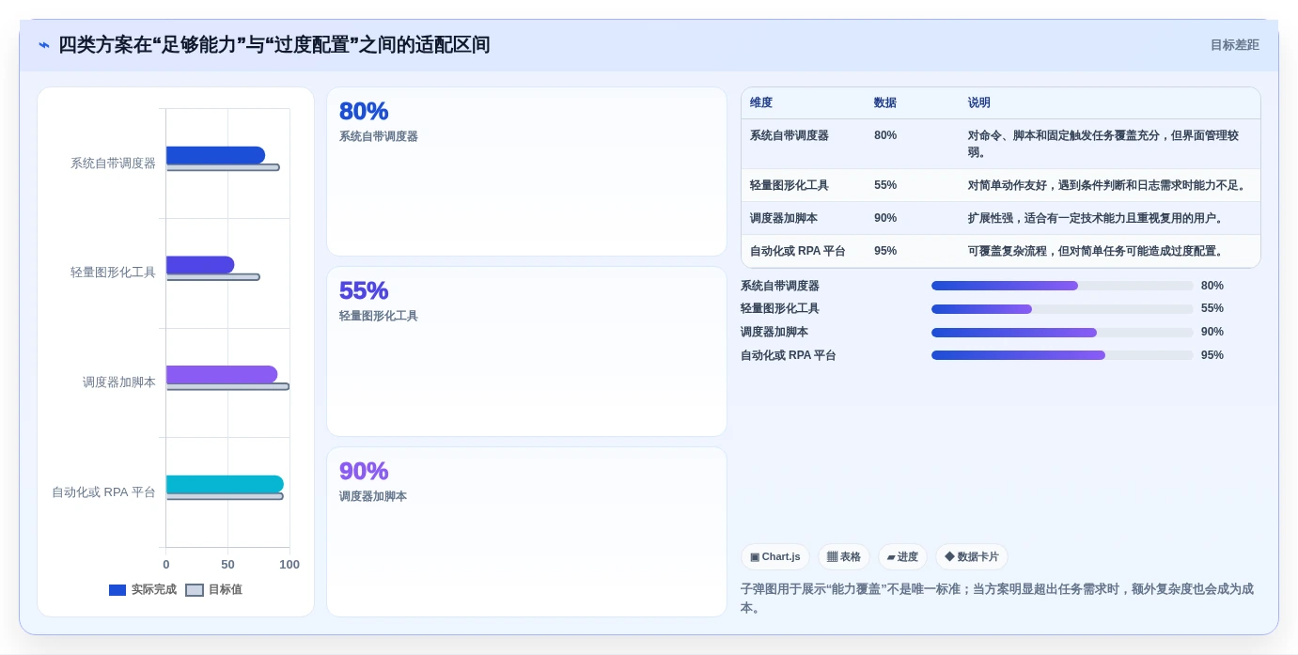This screenshot has width=1298, height=655.
Task: Click the 95% value in the table
Action: pyautogui.click(x=885, y=251)
